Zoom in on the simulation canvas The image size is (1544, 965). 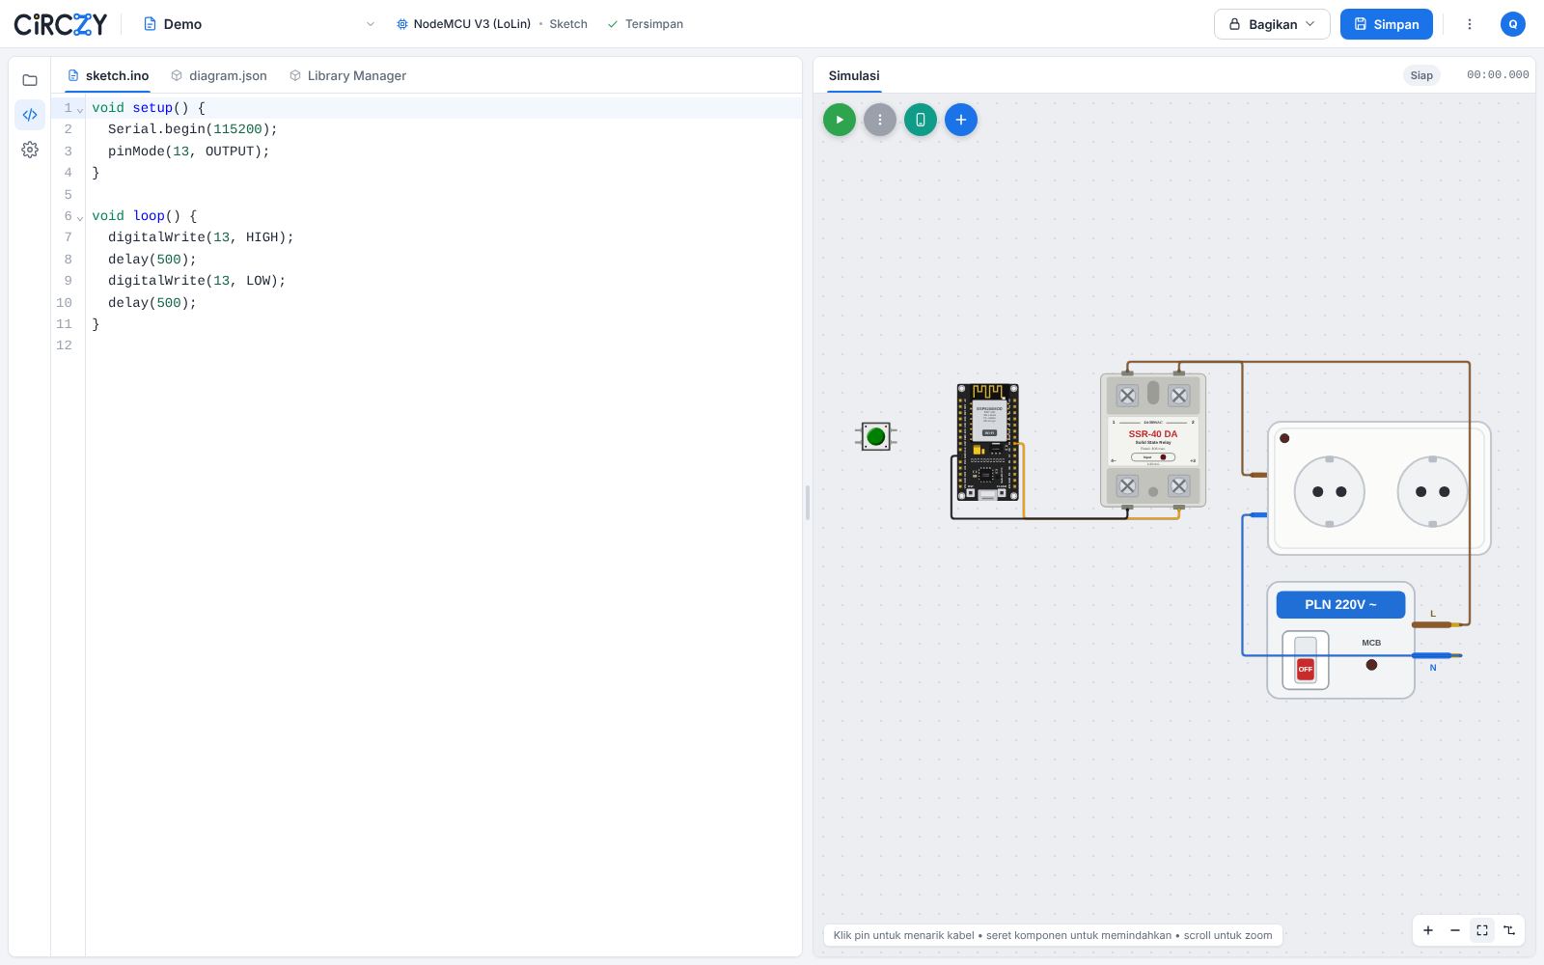point(1428,930)
